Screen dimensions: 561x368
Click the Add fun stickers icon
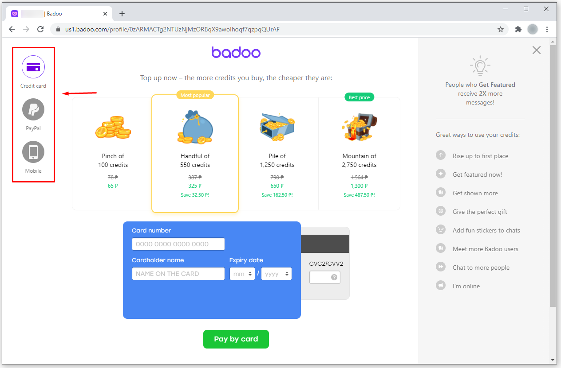pos(441,230)
